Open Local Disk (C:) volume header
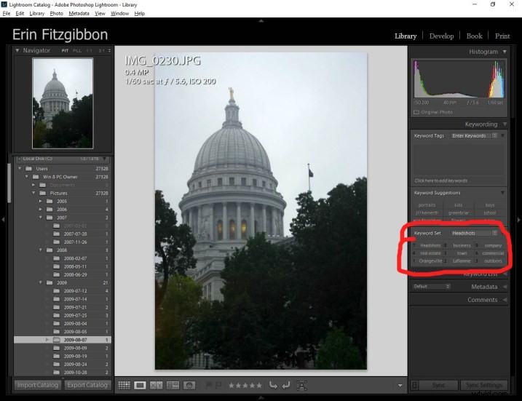522x401 pixels. click(x=63, y=159)
